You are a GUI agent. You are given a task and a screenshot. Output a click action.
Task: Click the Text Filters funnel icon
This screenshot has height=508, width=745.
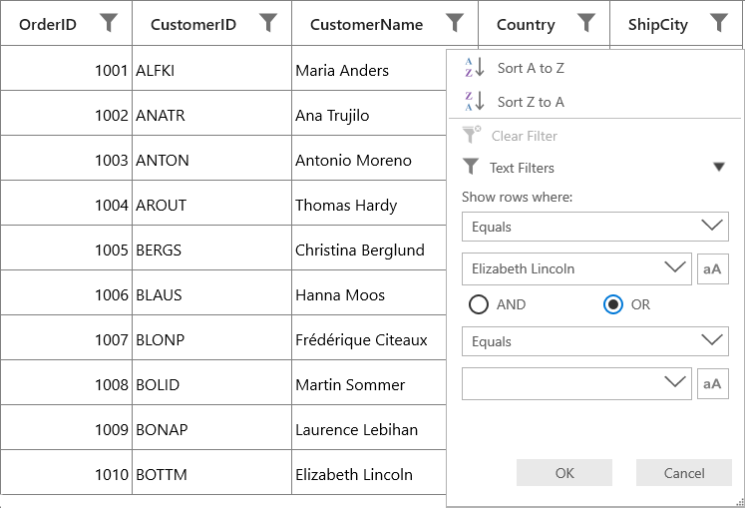point(471,167)
